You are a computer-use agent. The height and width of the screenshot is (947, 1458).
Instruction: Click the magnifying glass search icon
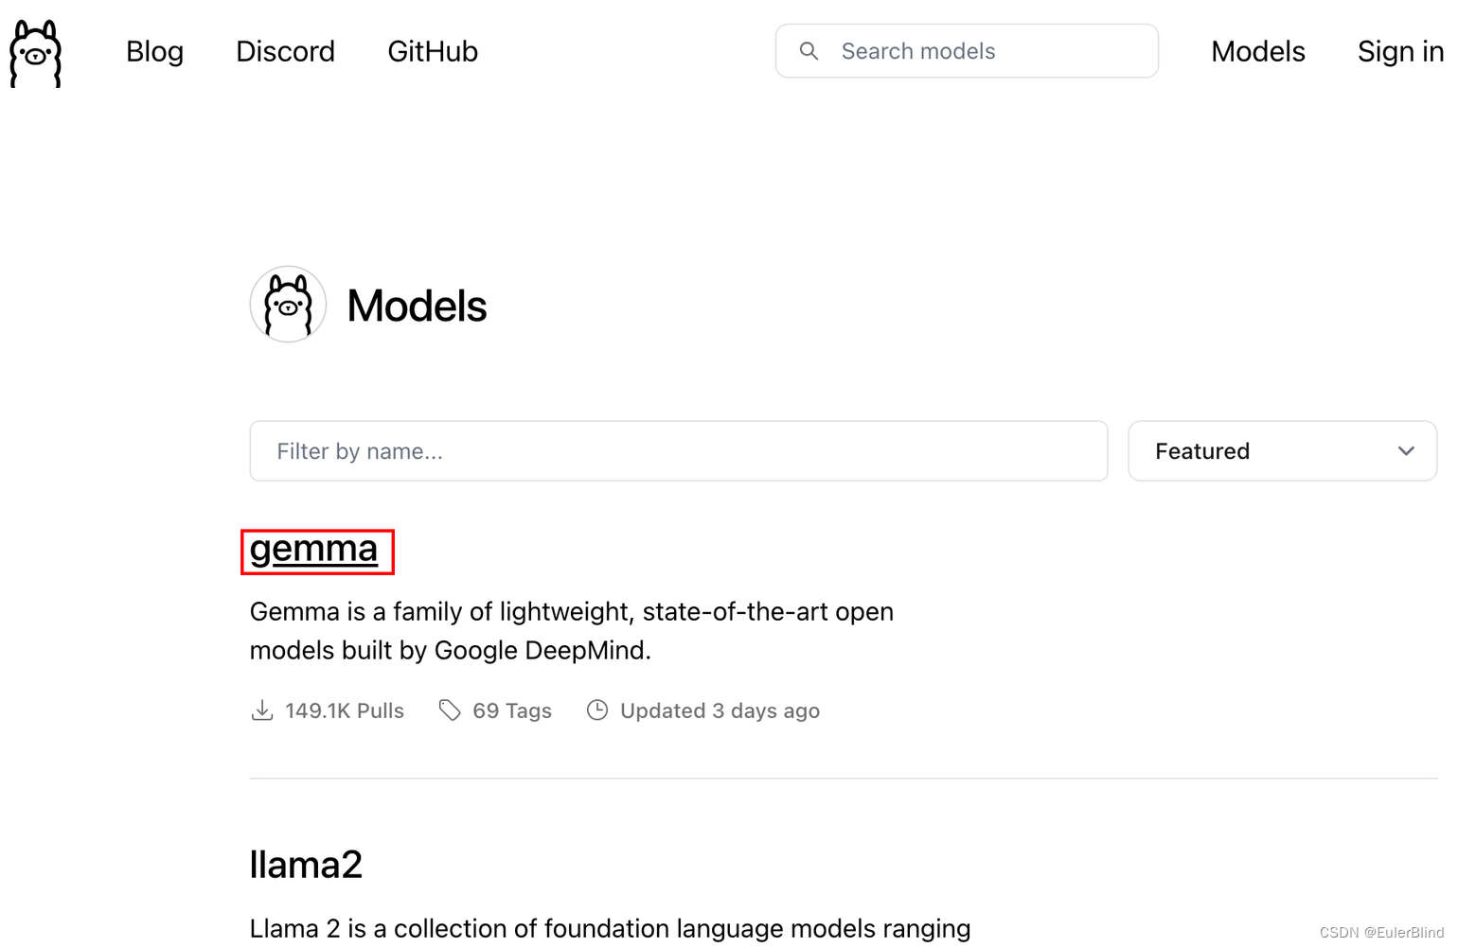coord(809,51)
